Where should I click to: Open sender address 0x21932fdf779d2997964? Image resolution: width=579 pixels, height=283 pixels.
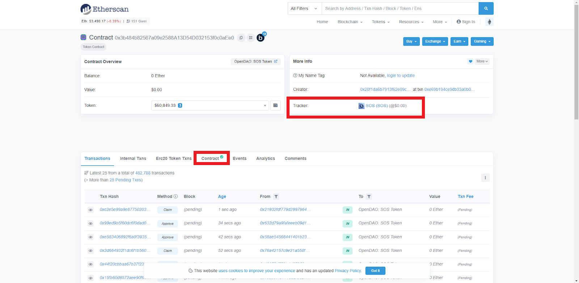(x=285, y=210)
